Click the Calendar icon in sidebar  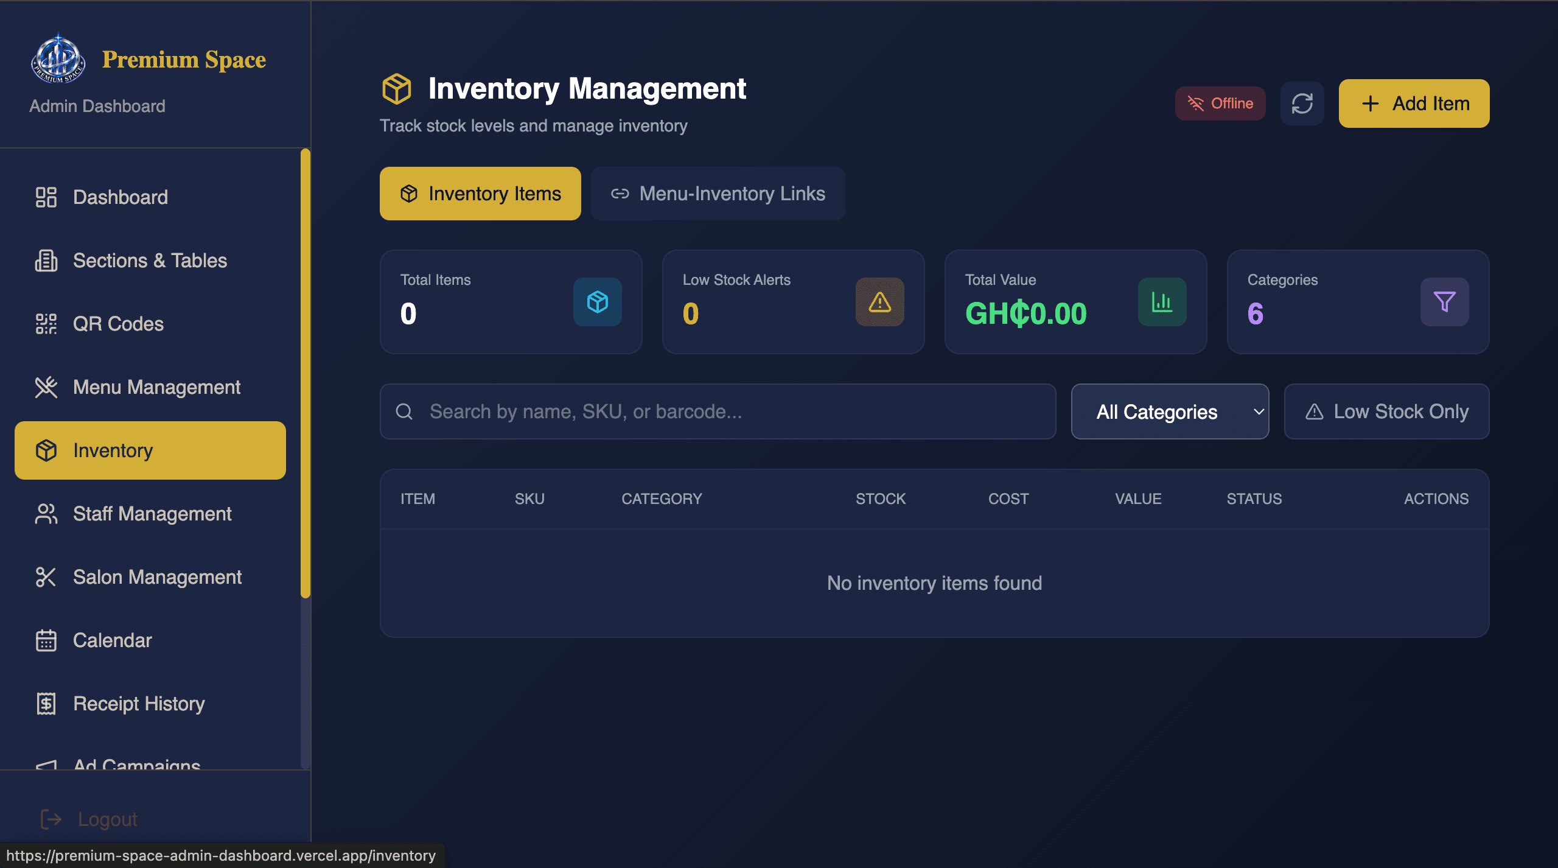46,640
